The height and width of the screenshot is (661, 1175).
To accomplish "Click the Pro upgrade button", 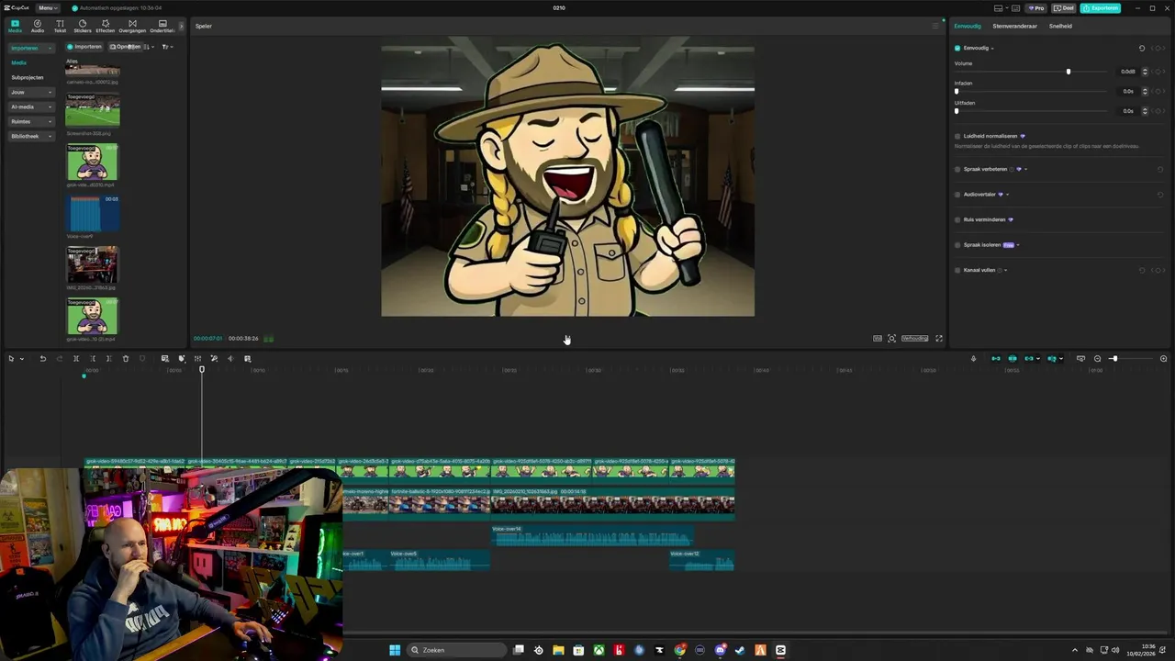I will coord(1036,8).
